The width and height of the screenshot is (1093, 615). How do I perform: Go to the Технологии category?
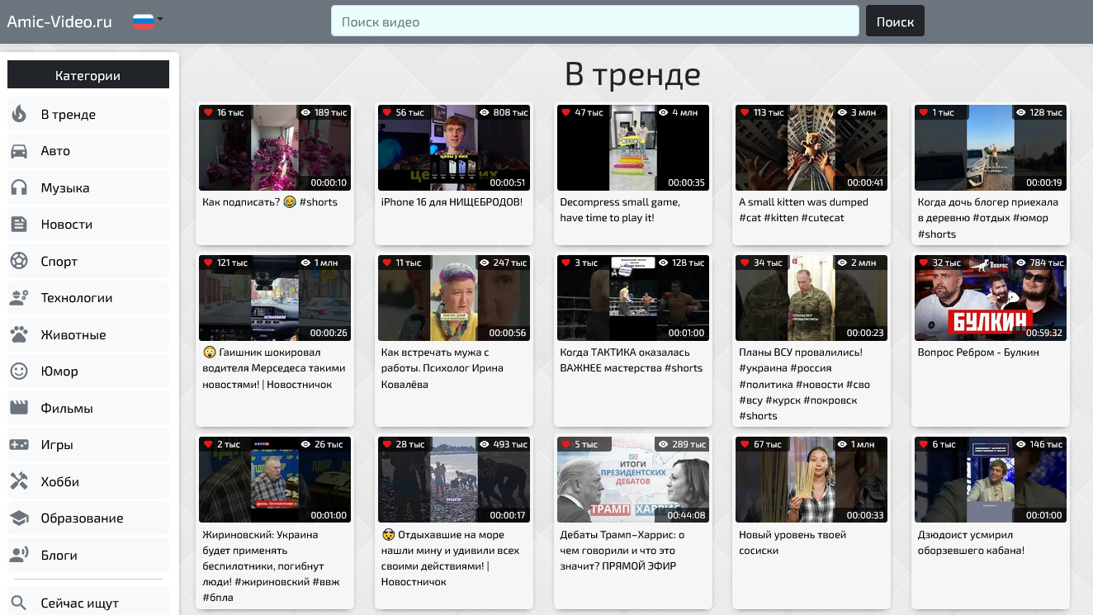tap(76, 298)
